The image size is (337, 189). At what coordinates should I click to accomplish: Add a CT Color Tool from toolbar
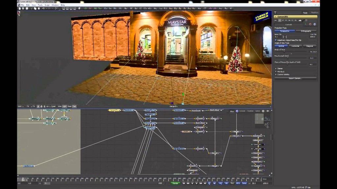205,9
